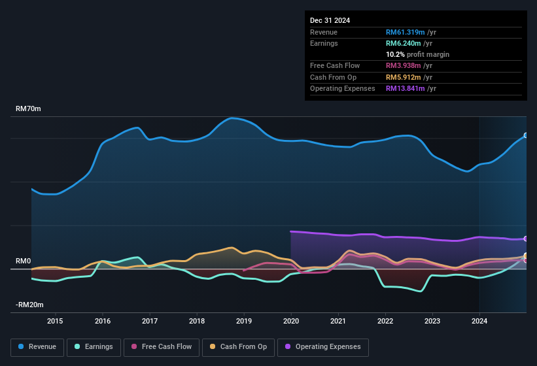Select the 2015 x-axis year label

55,321
